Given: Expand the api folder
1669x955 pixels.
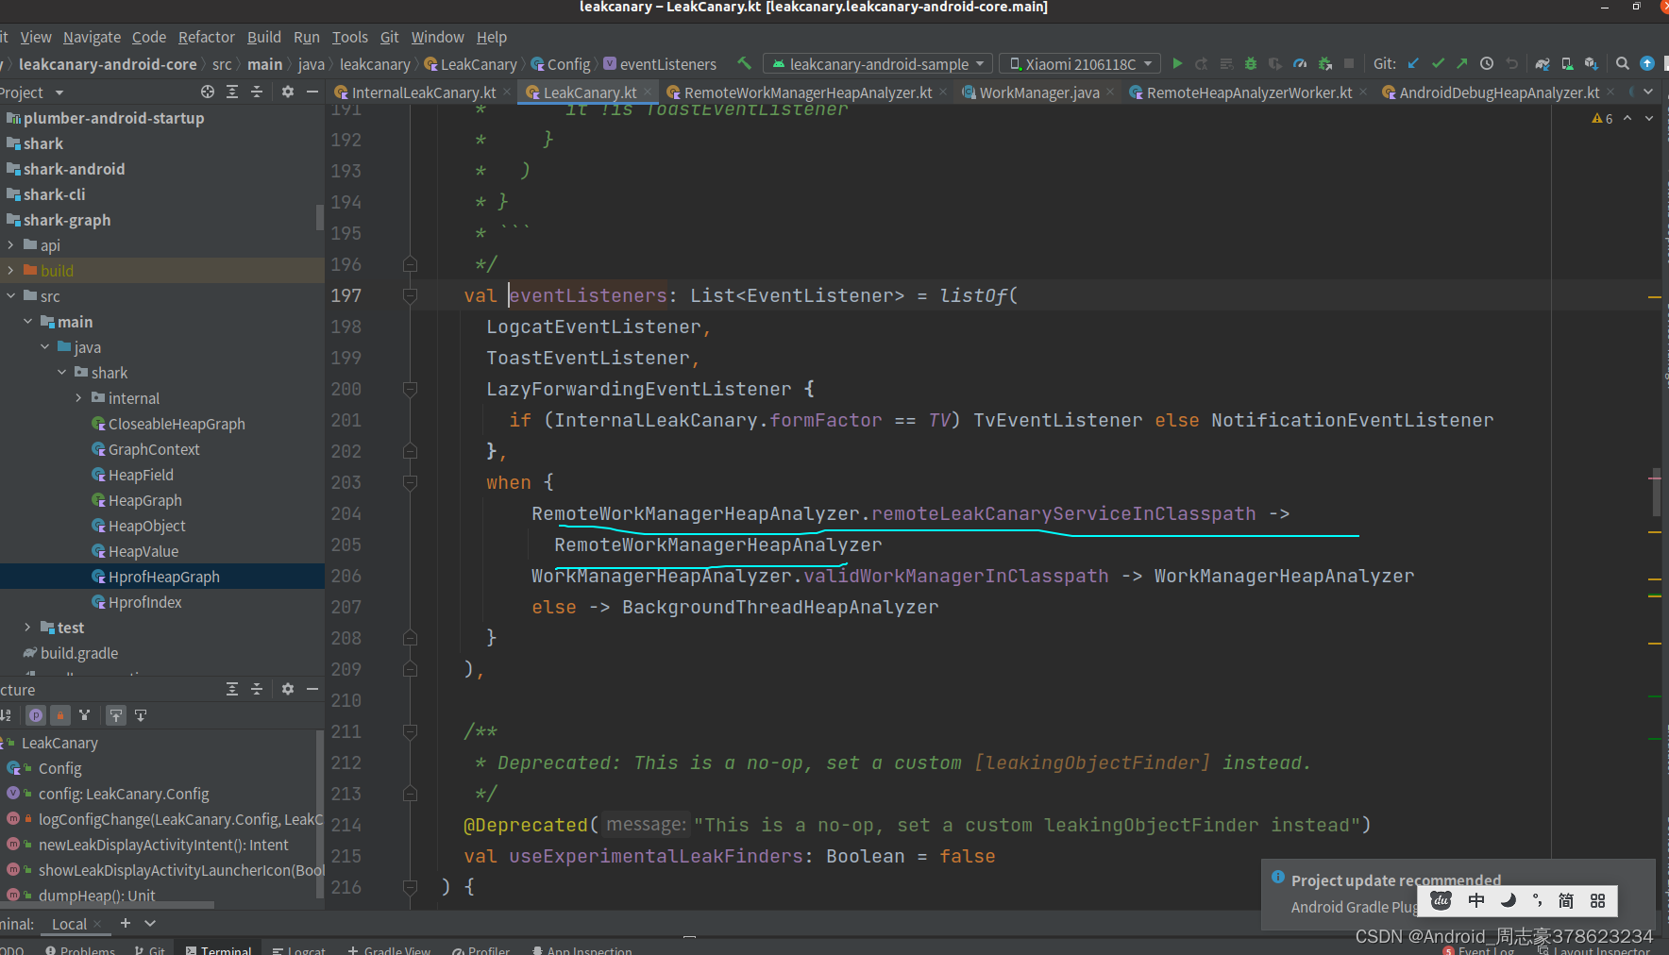Looking at the screenshot, I should tap(10, 245).
